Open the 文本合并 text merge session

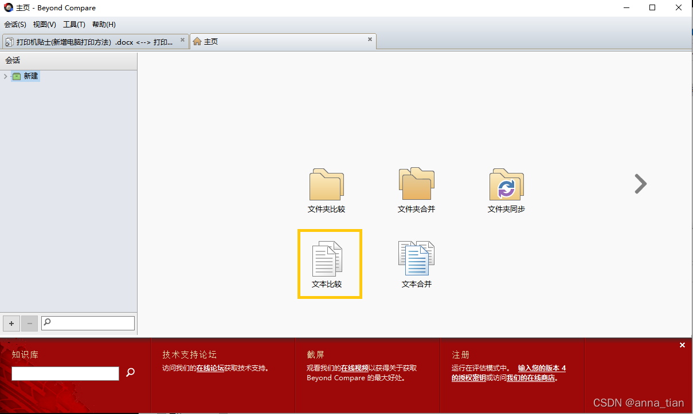(x=416, y=264)
